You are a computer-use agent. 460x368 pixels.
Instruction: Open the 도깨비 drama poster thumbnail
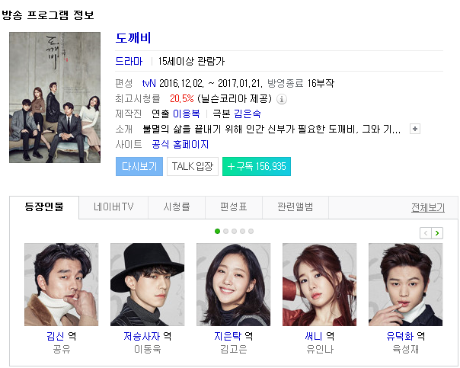click(x=55, y=98)
